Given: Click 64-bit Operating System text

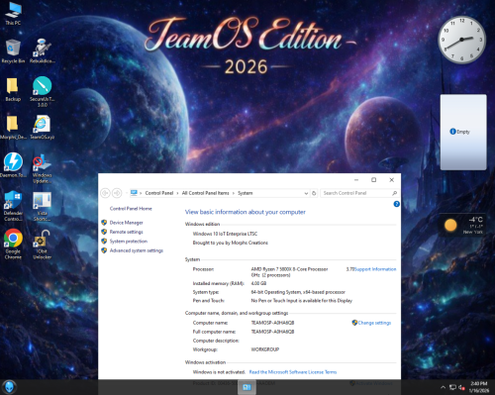Looking at the screenshot, I should point(298,292).
